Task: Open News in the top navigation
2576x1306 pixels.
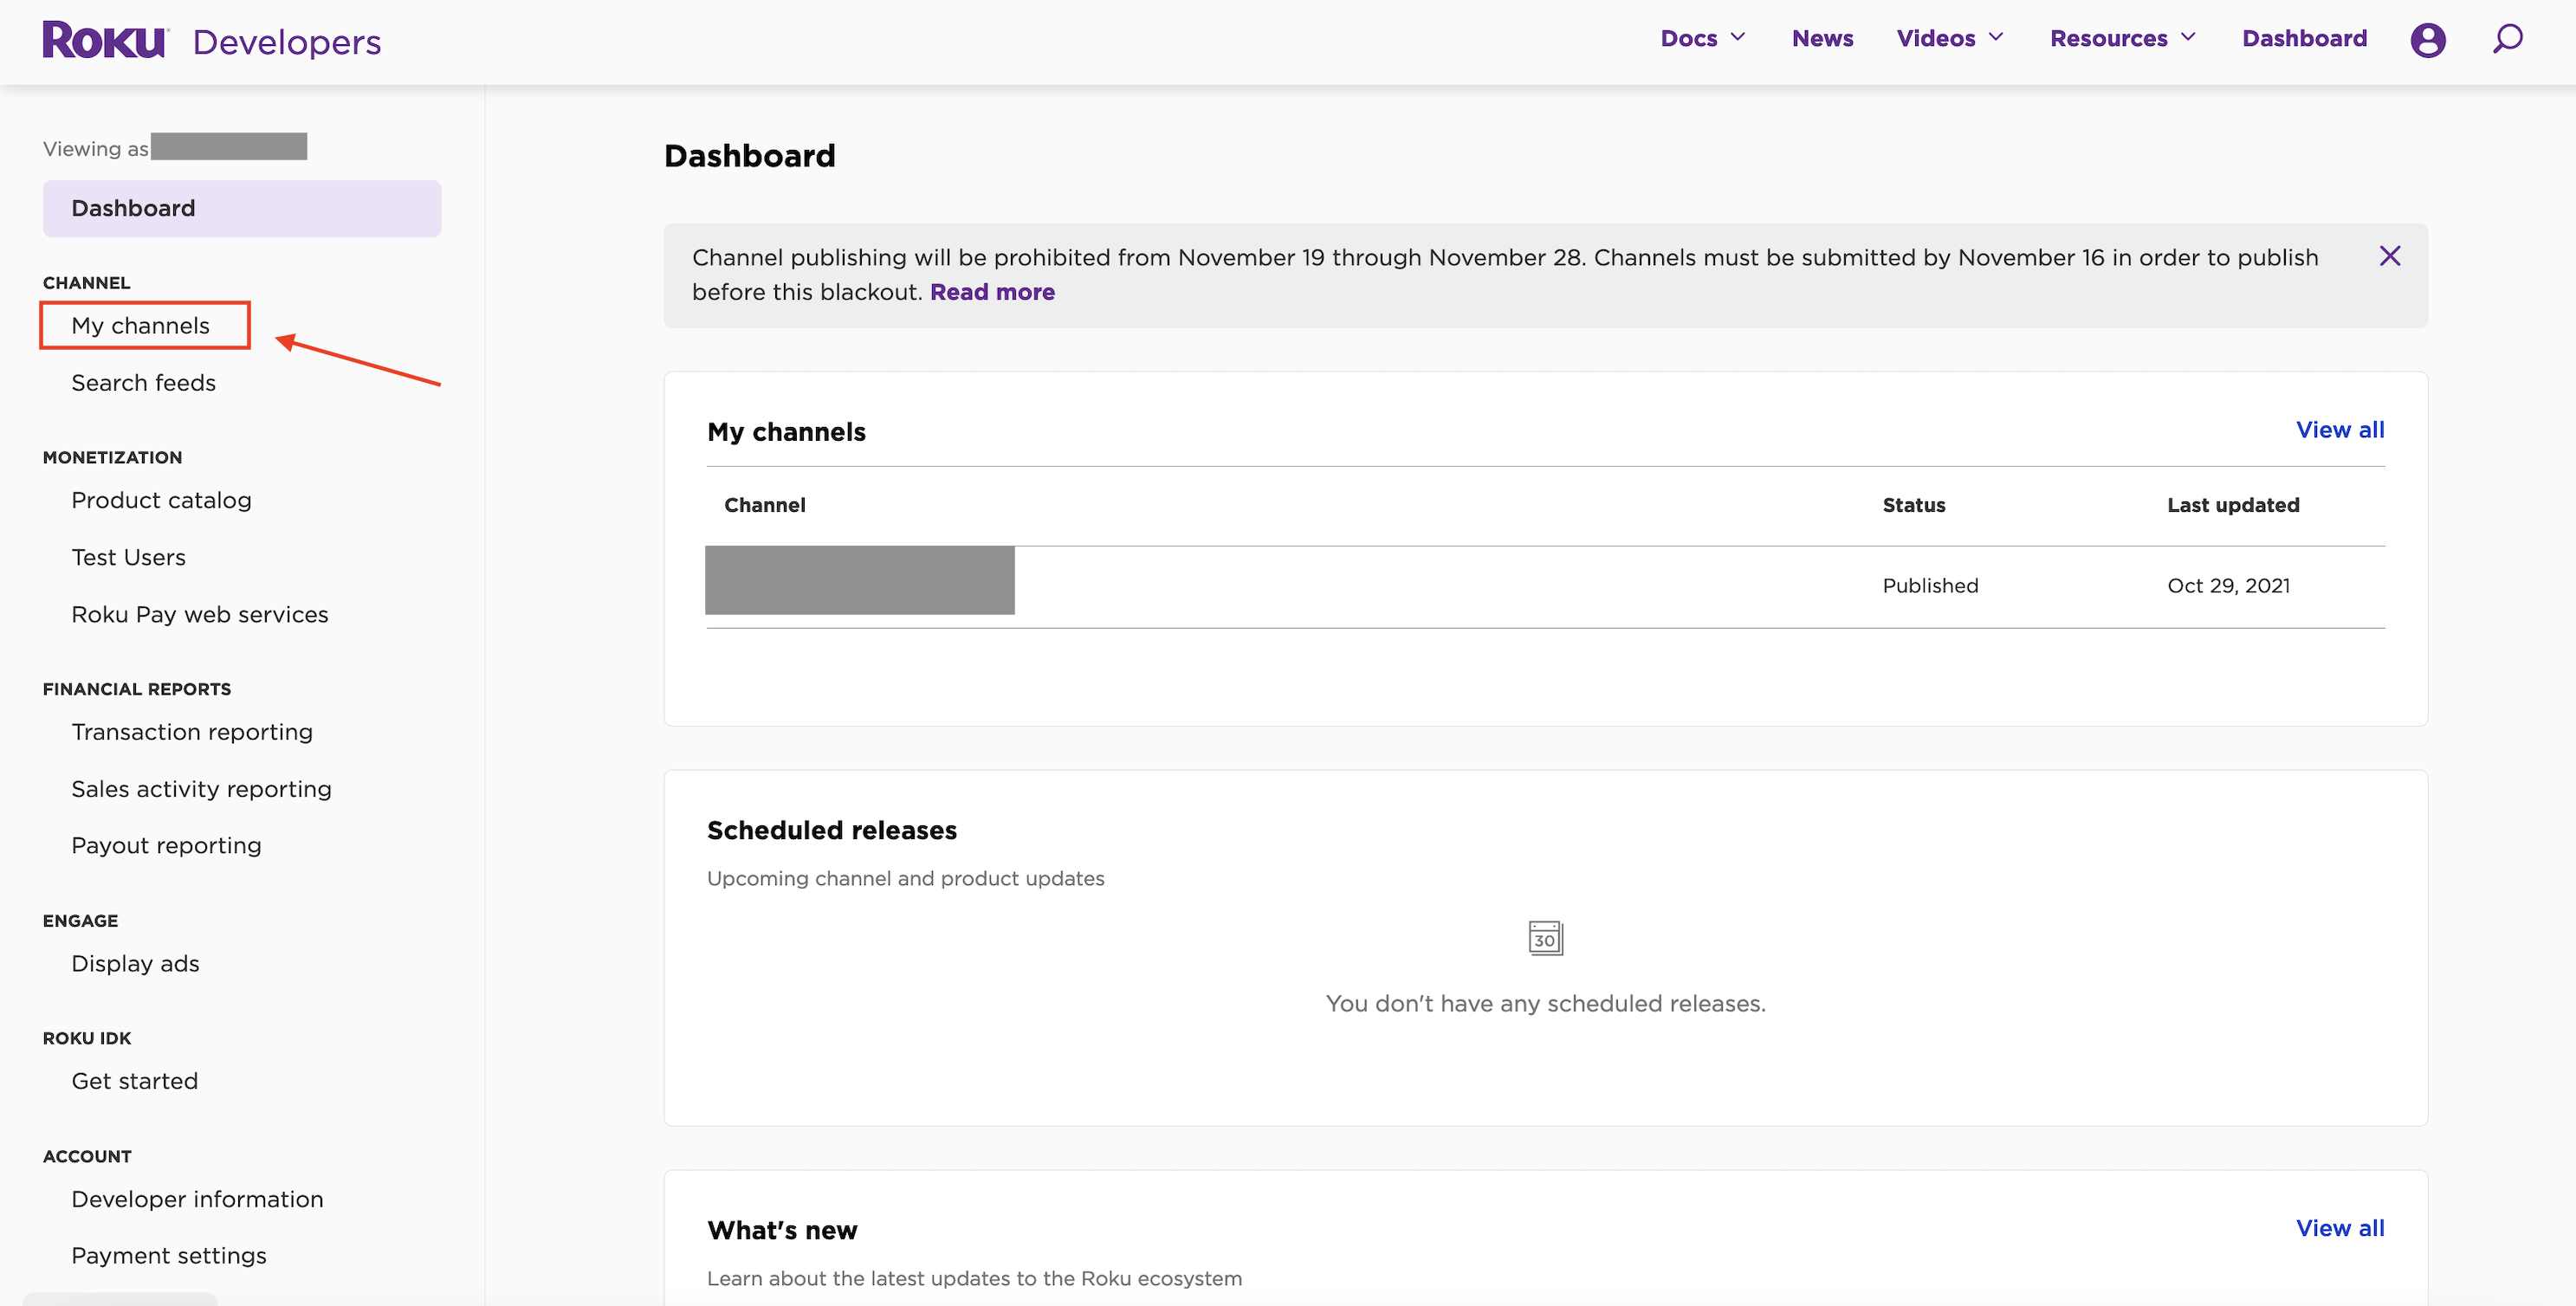Action: click(1822, 38)
